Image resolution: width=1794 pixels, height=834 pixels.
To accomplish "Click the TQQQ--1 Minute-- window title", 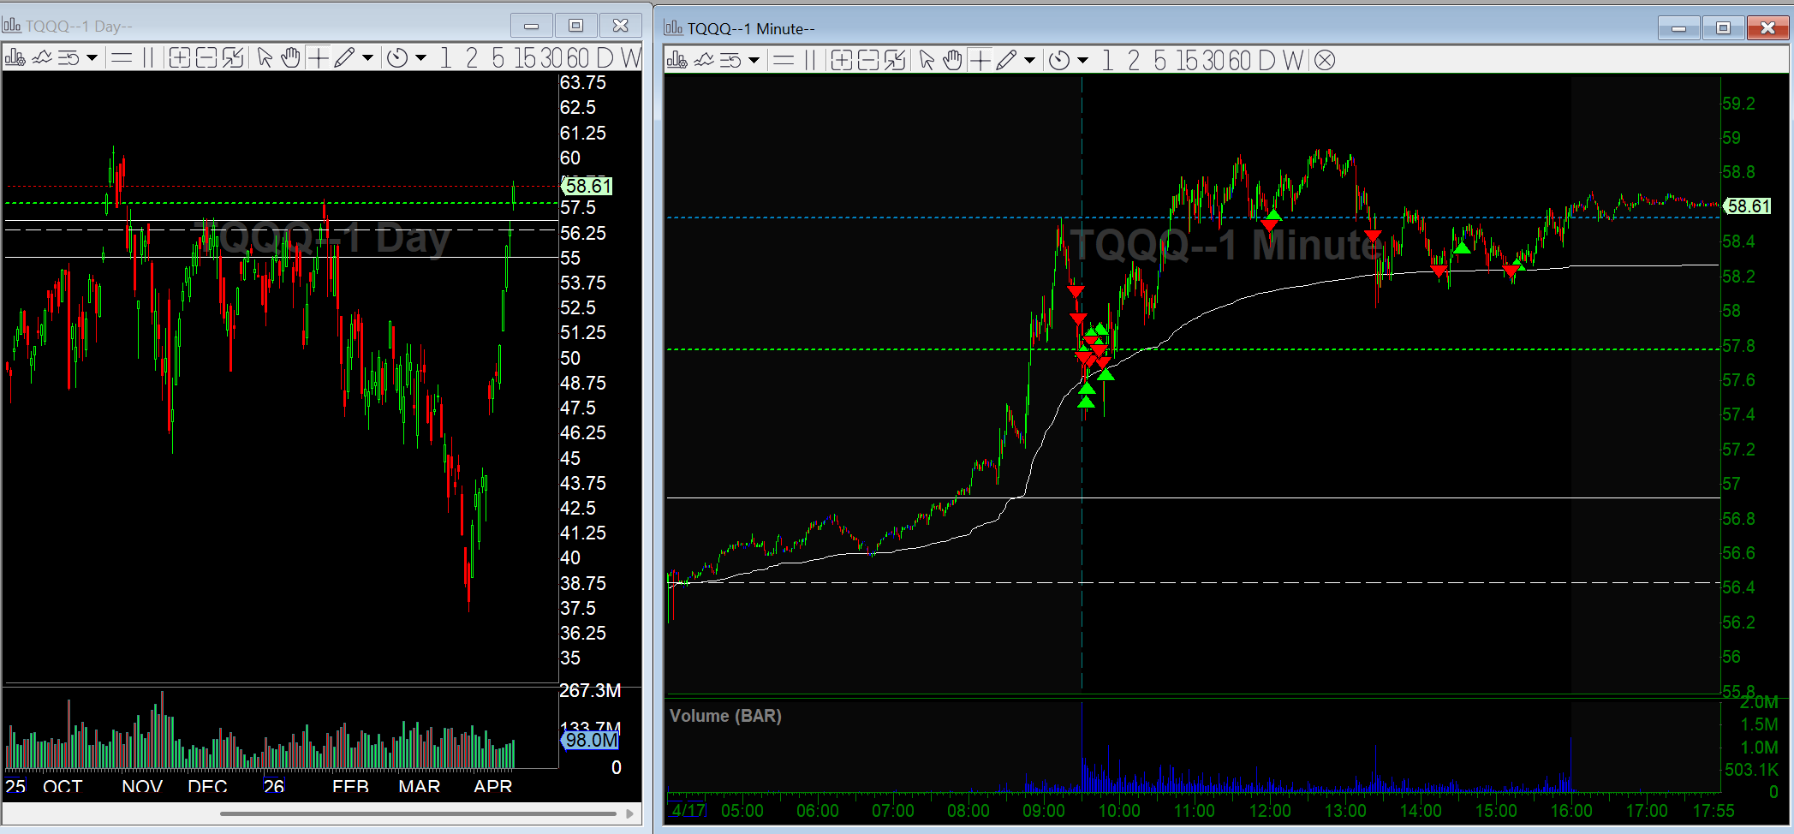I will click(751, 28).
